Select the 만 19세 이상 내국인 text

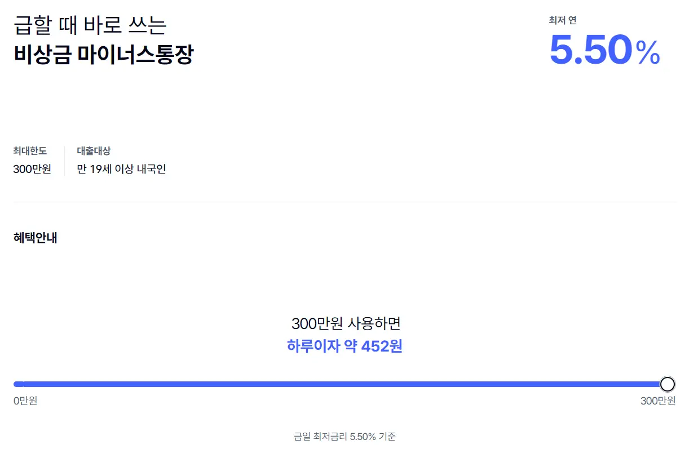[x=122, y=168]
